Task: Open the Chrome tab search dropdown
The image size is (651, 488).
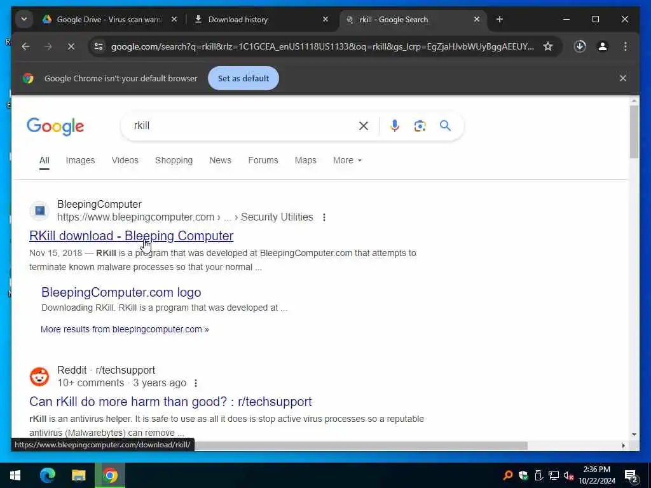Action: [24, 19]
